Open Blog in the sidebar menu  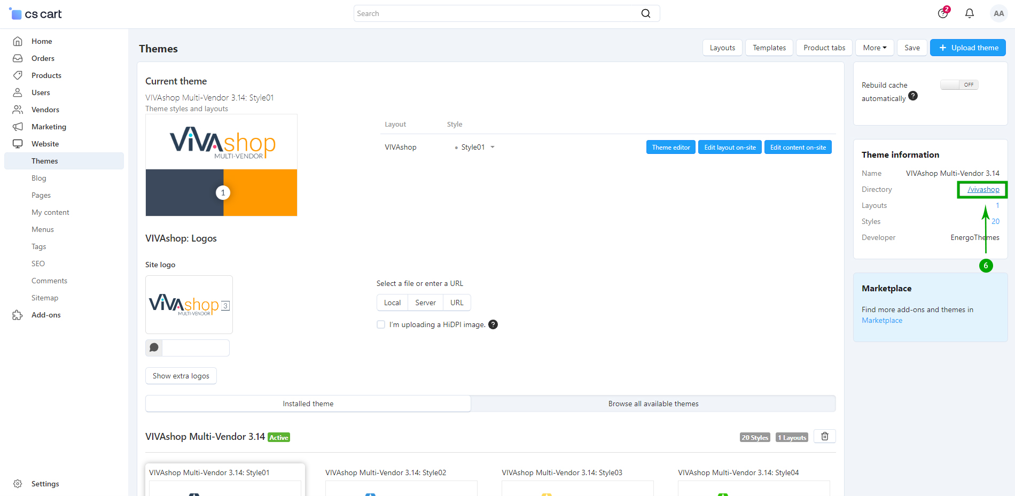click(x=39, y=178)
